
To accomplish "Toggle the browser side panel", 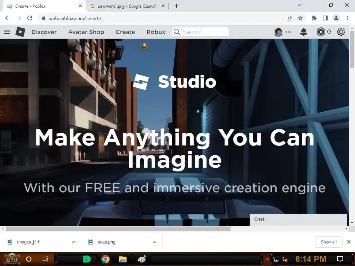I will click(x=325, y=18).
